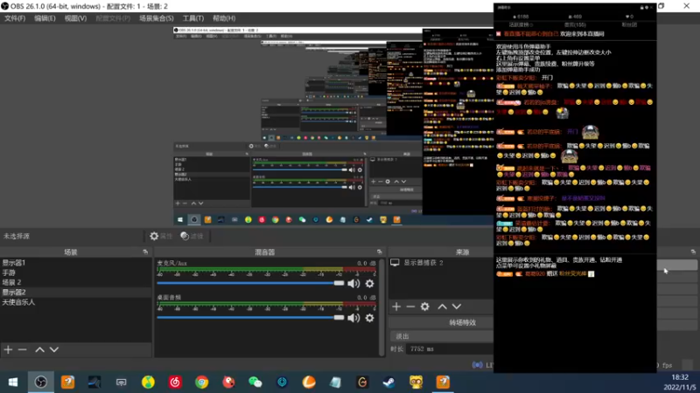The image size is (700, 393).
Task: Open Logitech G HUB taskbar icon
Action: [362, 383]
